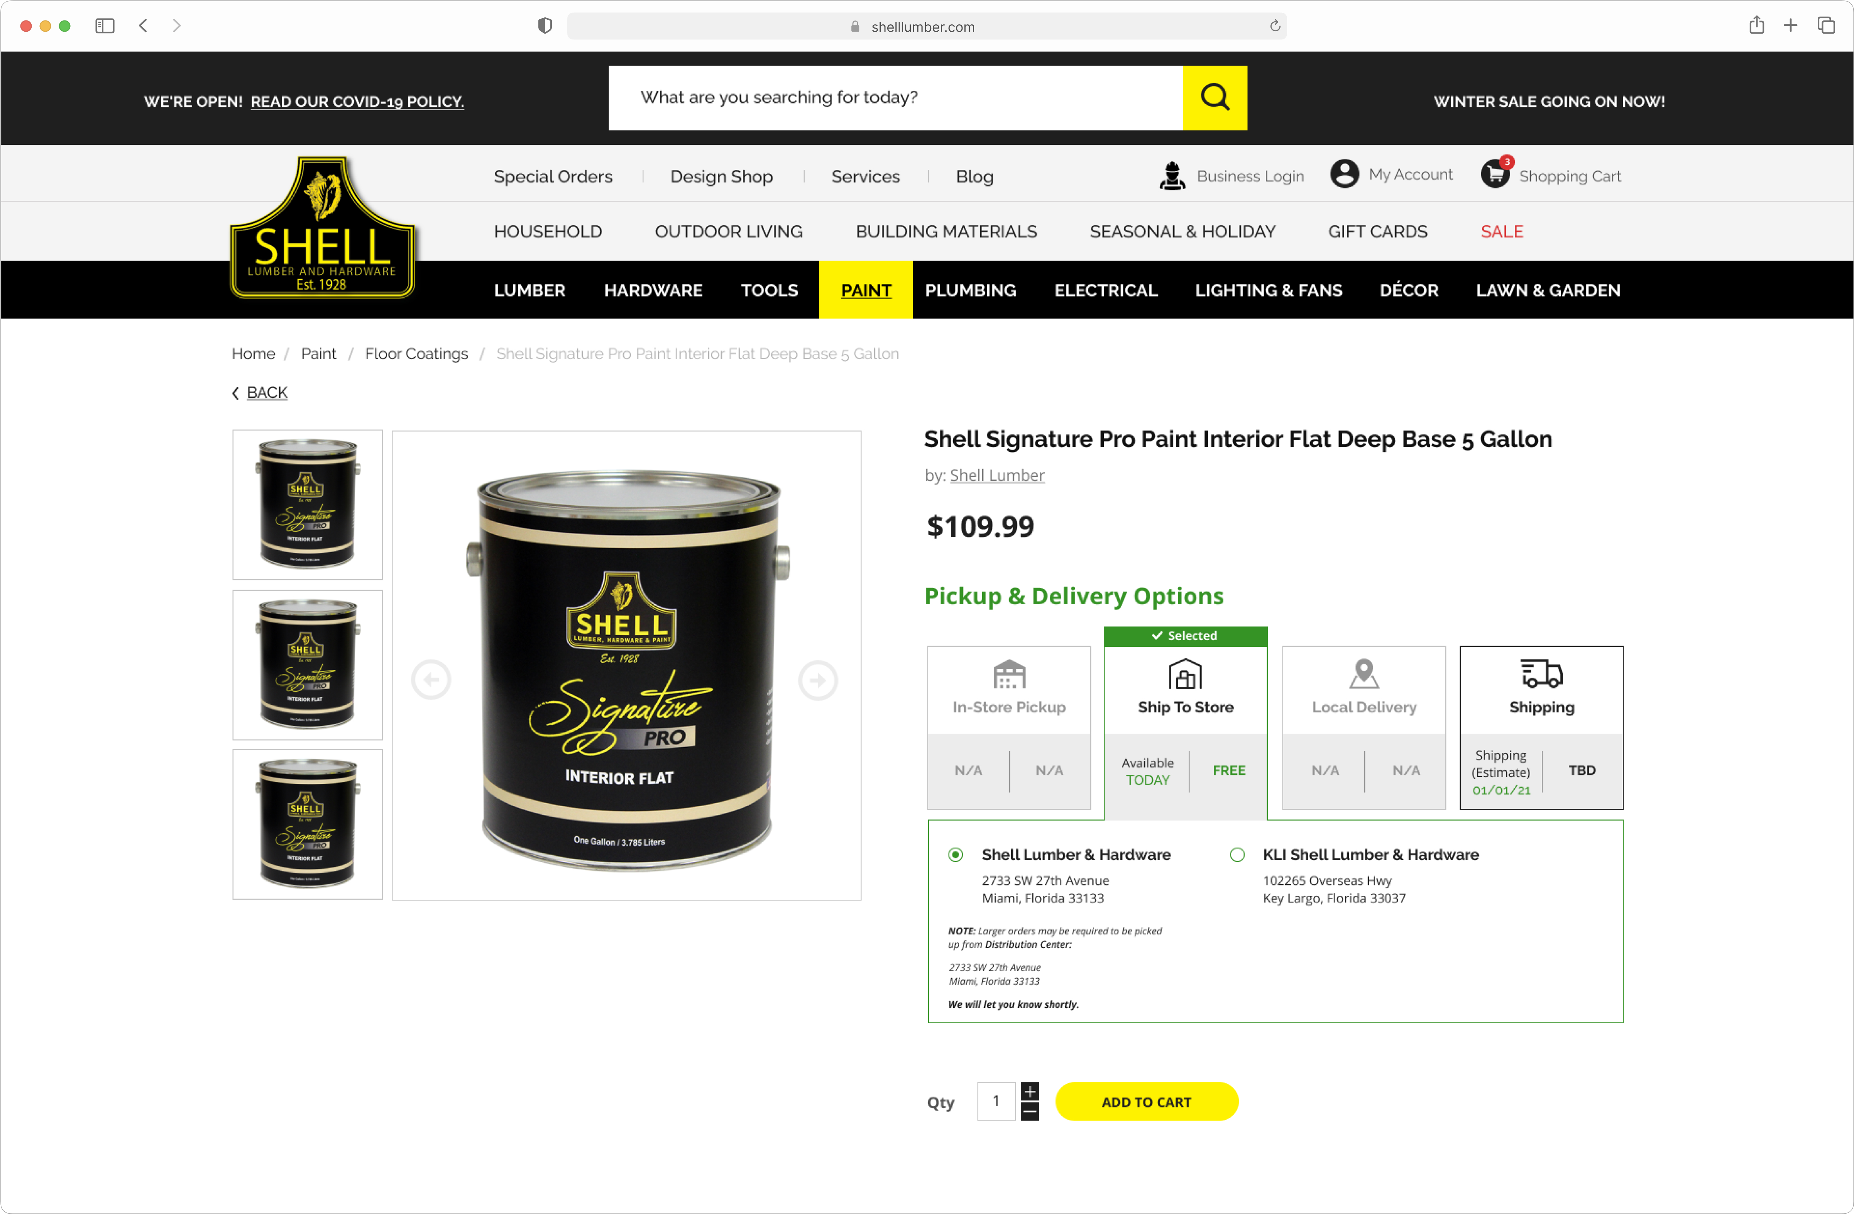
Task: Select the second paint can thumbnail
Action: point(308,665)
